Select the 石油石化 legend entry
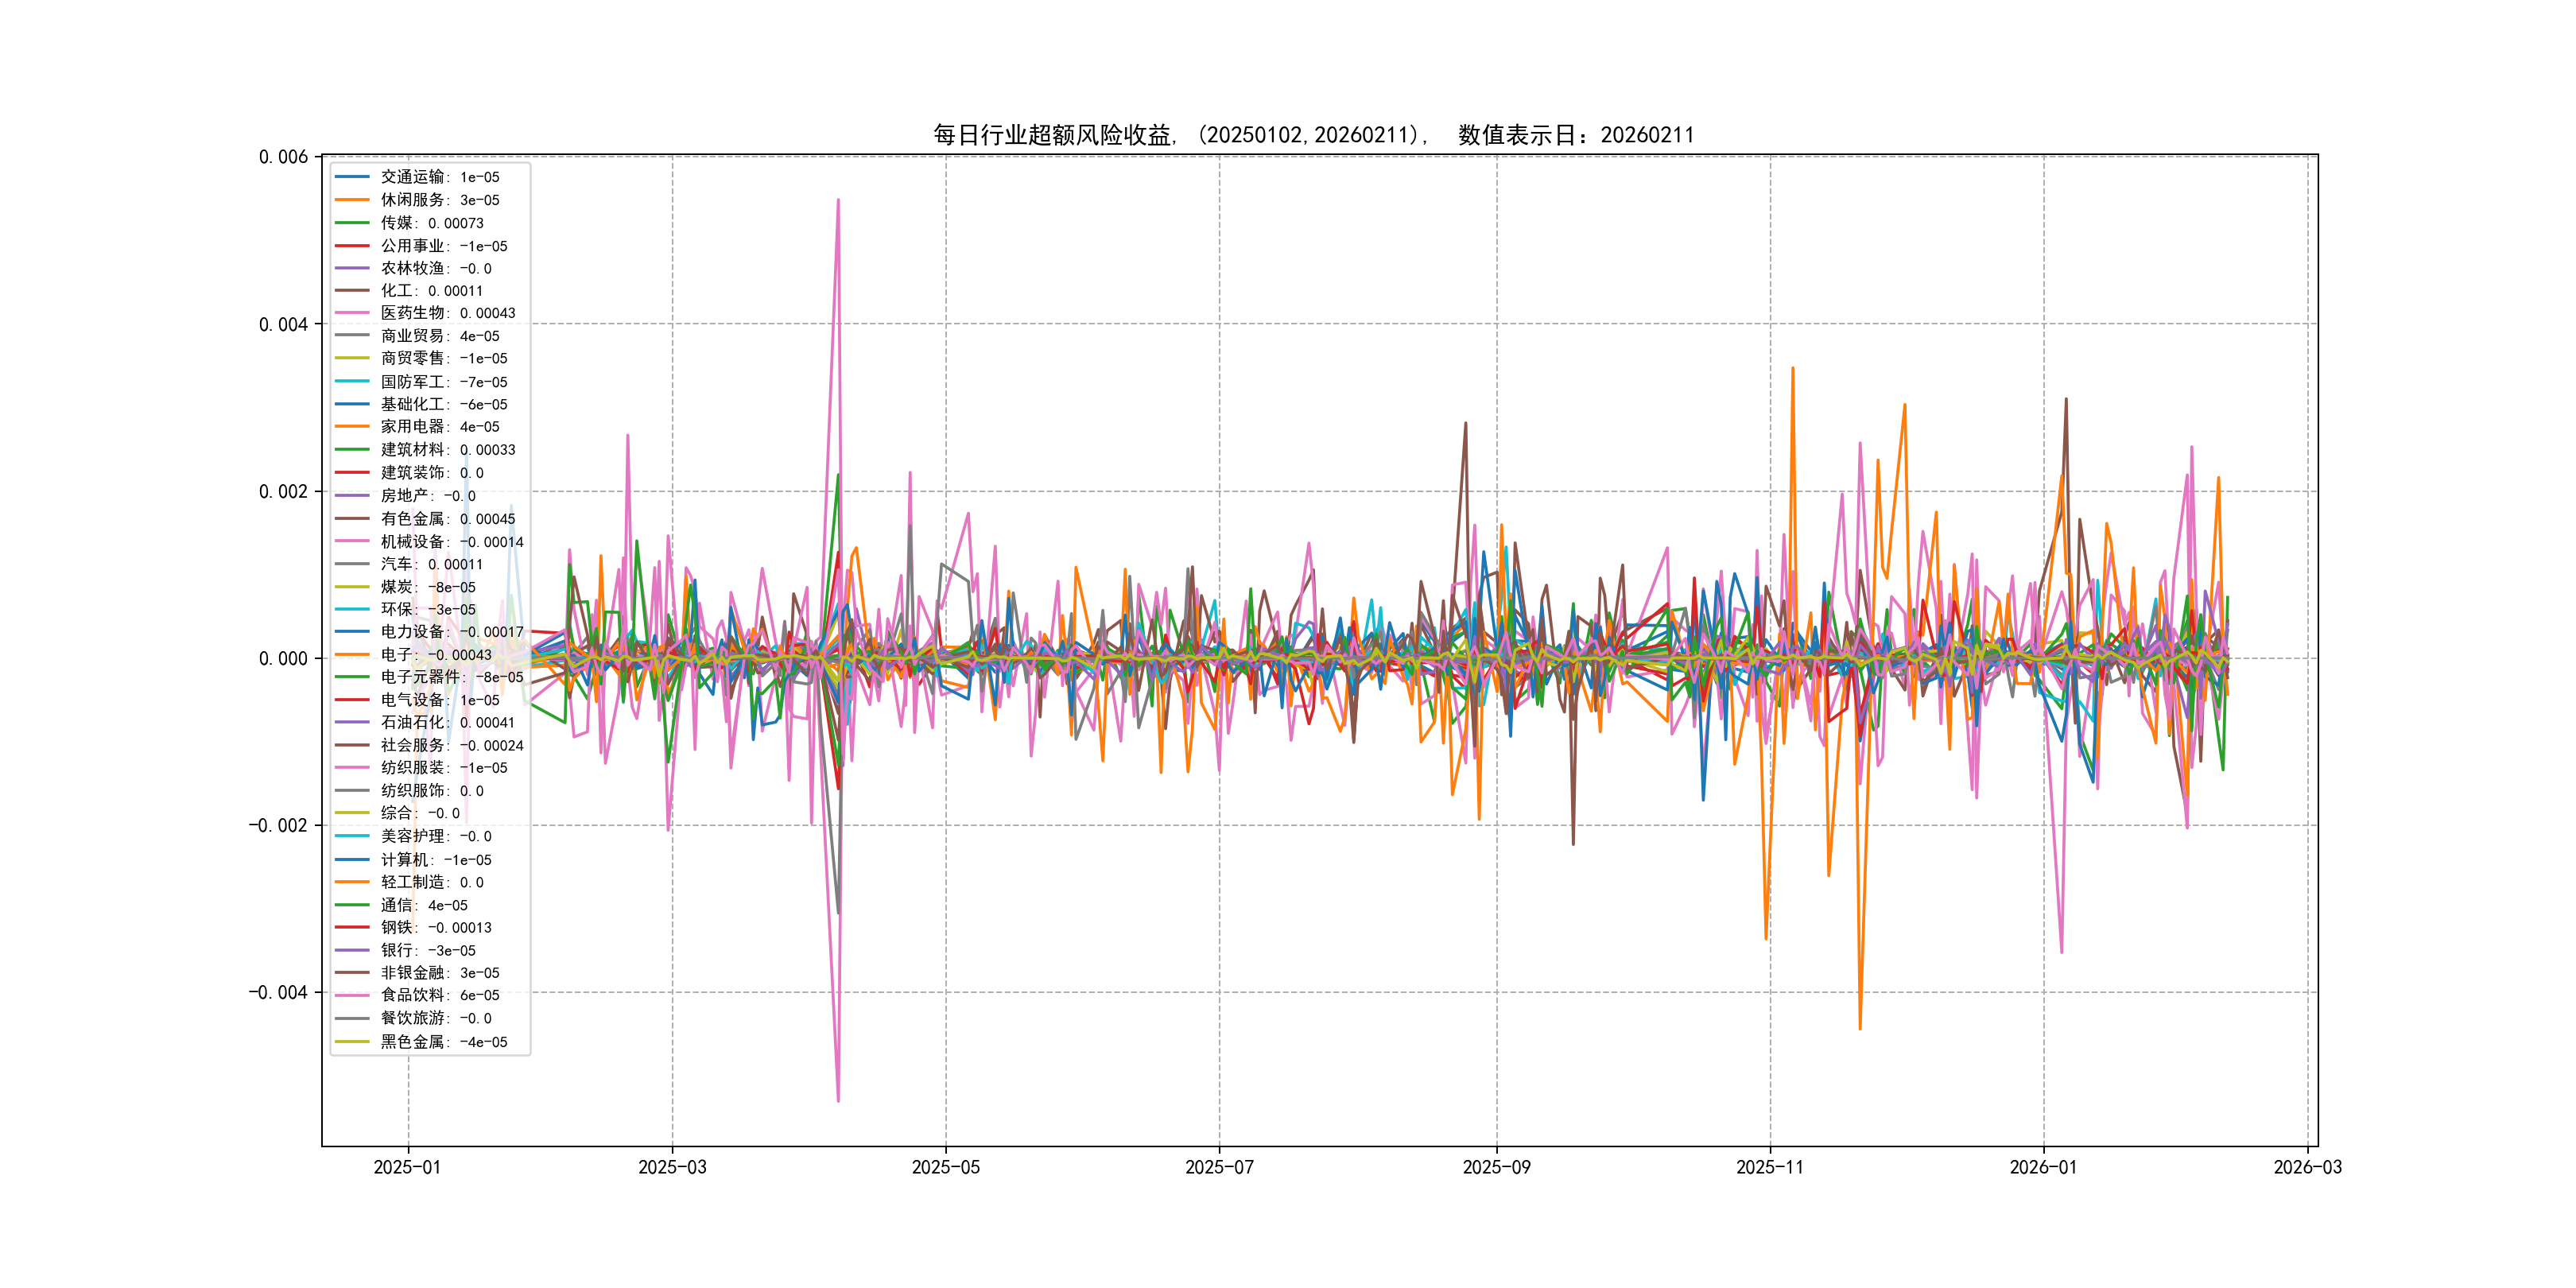 pos(447,722)
